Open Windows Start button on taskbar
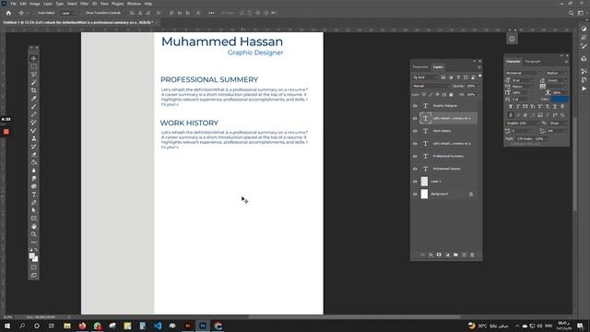 coord(7,326)
